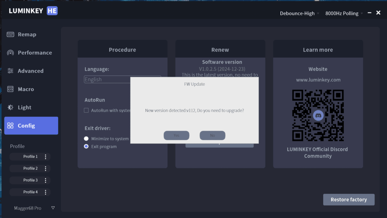The image size is (387, 218).
Task: Click the Performance signal icon
Action: (x=10, y=53)
